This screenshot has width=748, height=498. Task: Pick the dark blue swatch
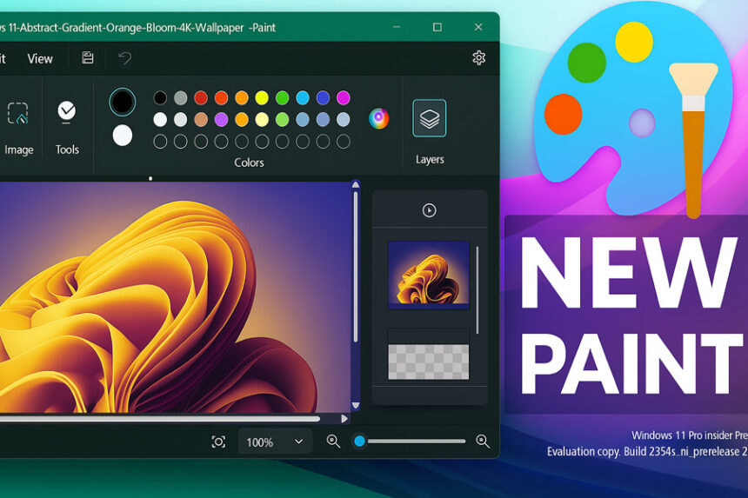click(x=323, y=97)
